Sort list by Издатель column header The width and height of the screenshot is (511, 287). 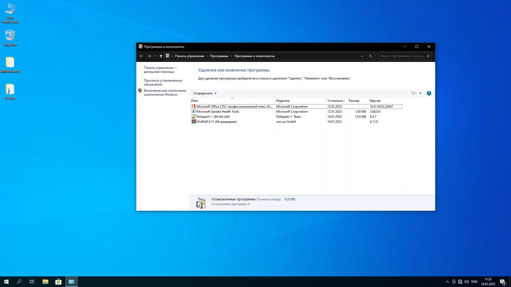coord(283,101)
